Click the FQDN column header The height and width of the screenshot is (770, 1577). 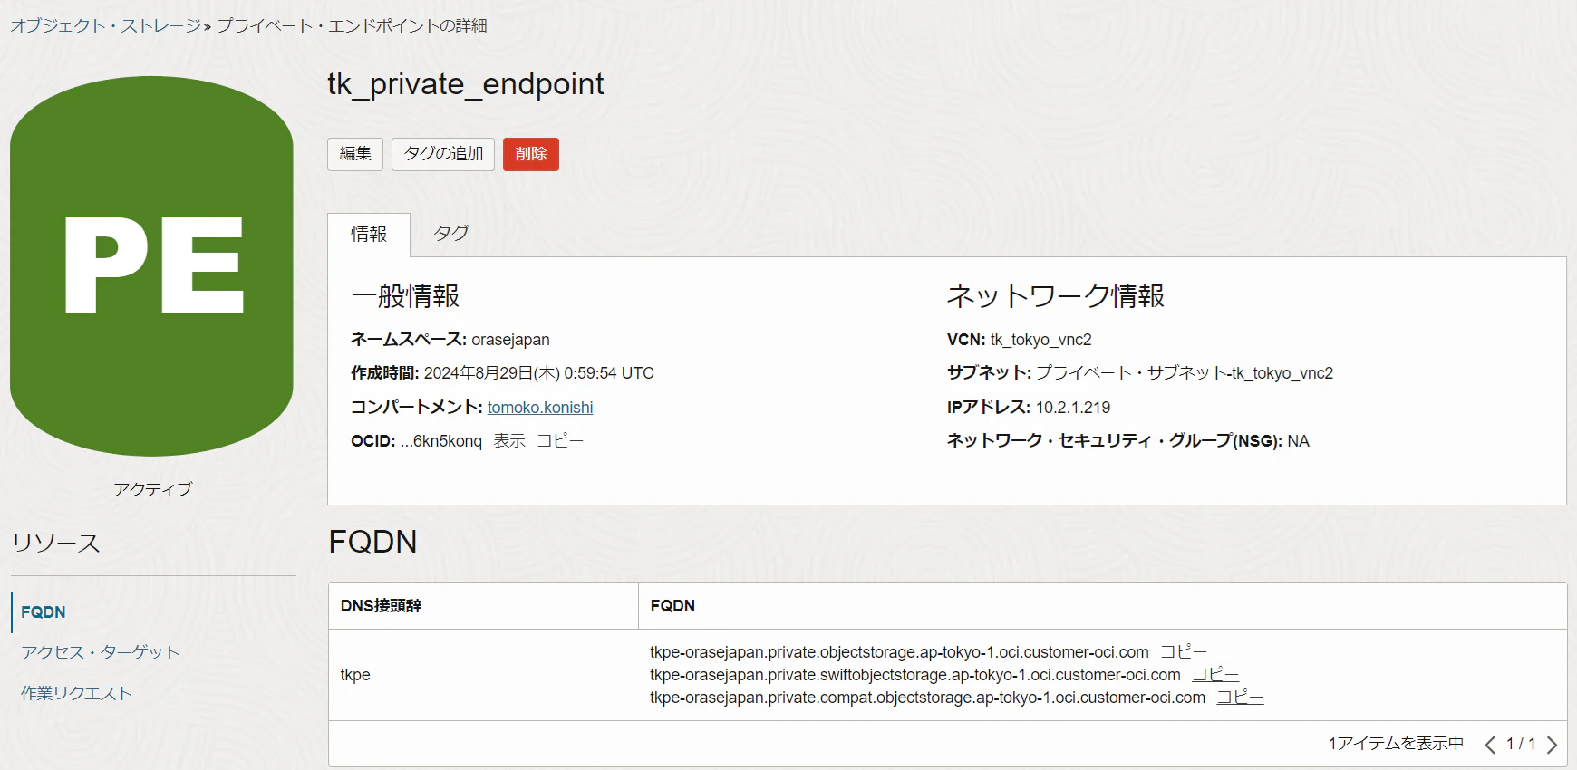(672, 606)
